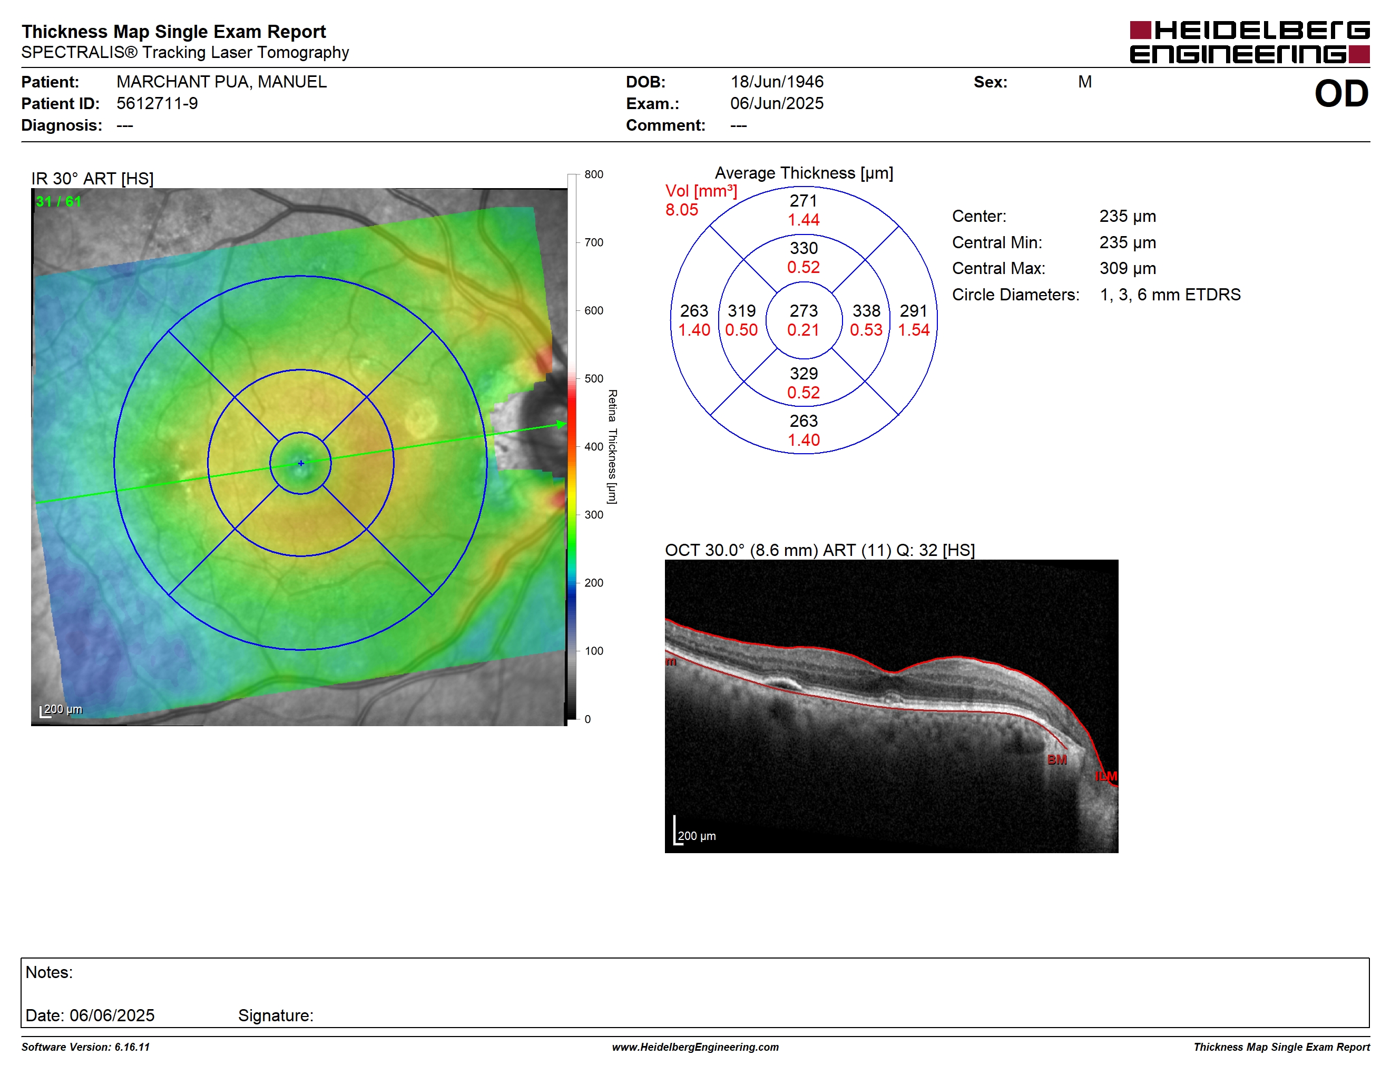Select the Sex value M

click(x=1085, y=82)
